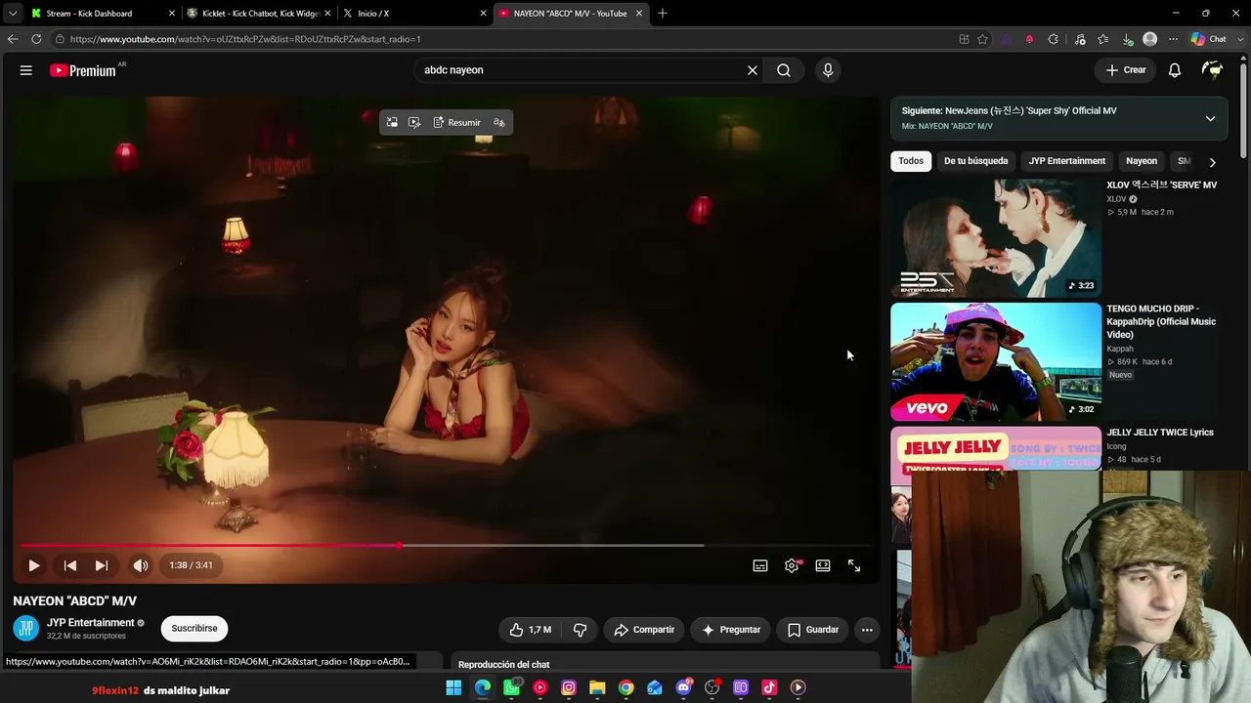Open the YouTube account avatar menu
The image size is (1251, 703).
[x=1213, y=70]
